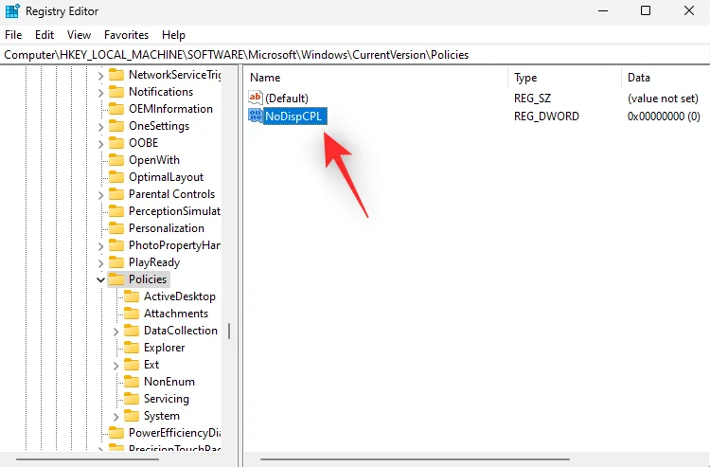Screen dimensions: 710x467
Task: Click the Notifications folder icon
Action: click(x=116, y=92)
